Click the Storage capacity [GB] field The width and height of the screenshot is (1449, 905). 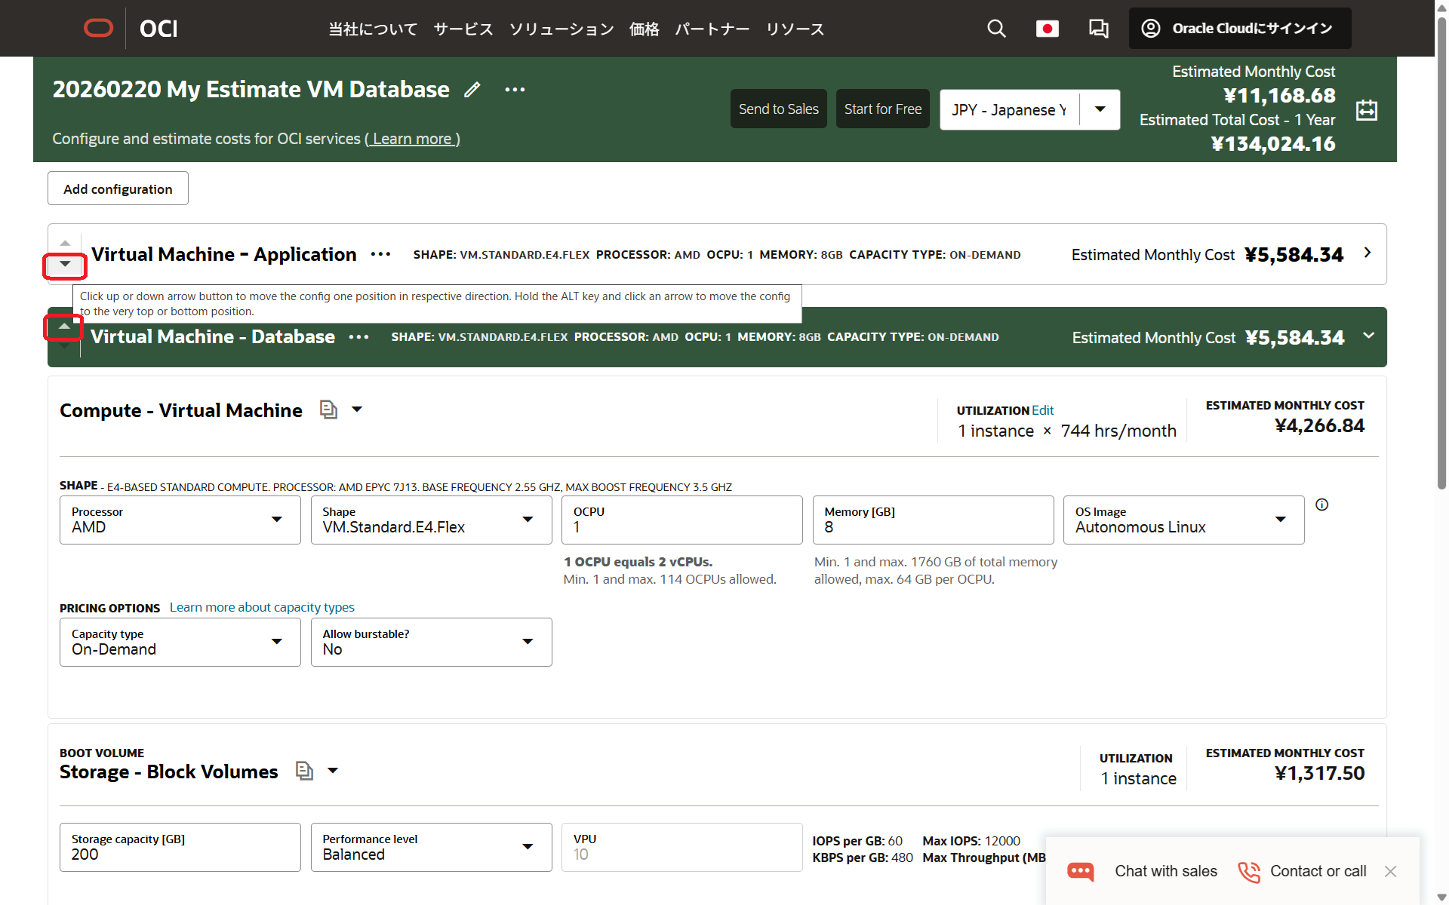(180, 847)
